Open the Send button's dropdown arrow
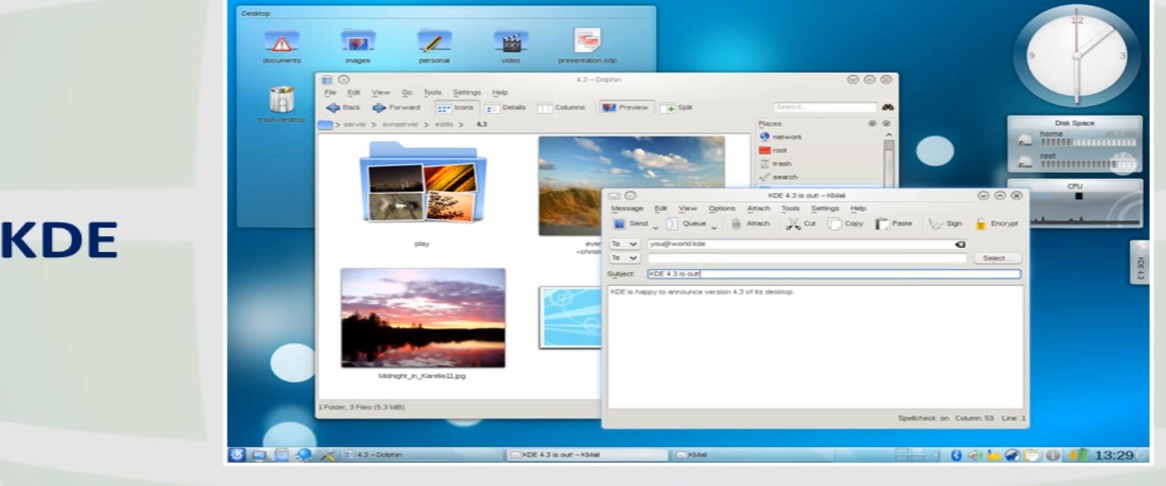Screen dimensions: 1166x486 [x=656, y=227]
